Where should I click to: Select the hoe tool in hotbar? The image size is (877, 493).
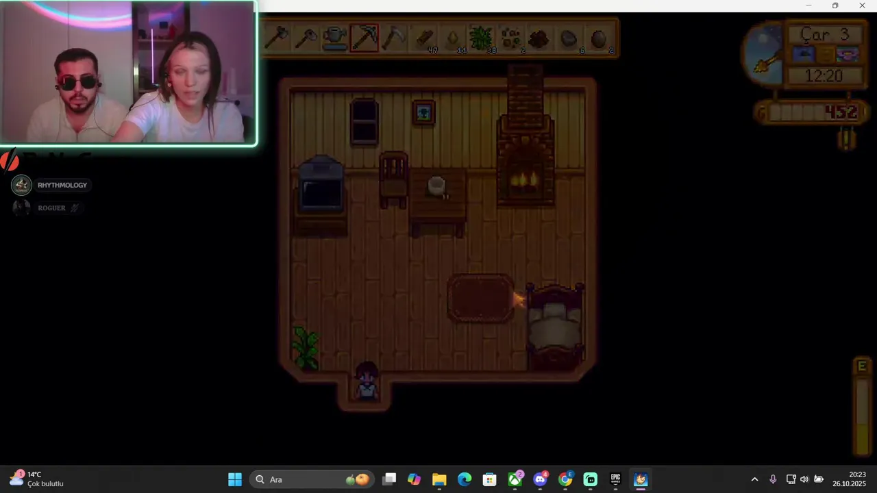tap(306, 38)
